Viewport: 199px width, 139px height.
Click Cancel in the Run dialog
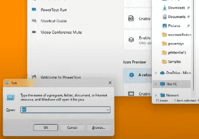[x=72, y=128]
